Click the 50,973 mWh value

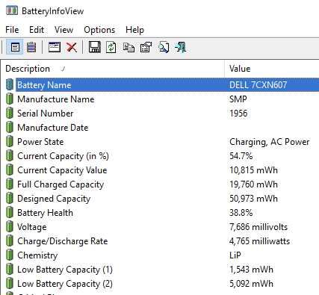click(x=253, y=199)
